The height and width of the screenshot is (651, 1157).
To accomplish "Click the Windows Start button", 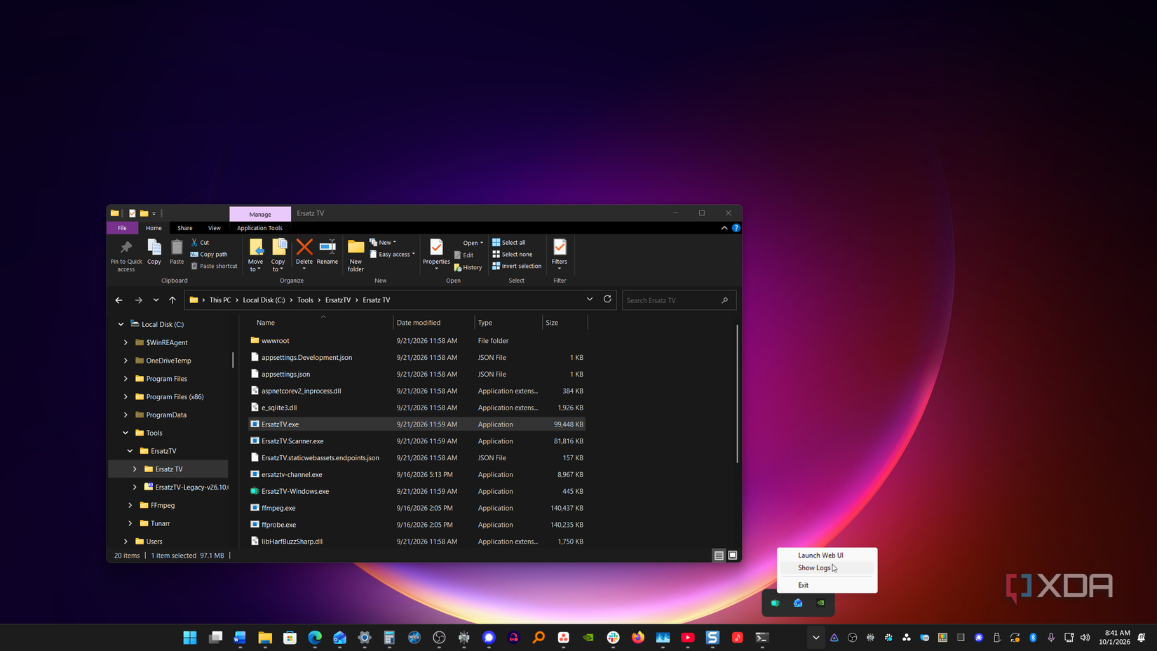I will click(190, 638).
